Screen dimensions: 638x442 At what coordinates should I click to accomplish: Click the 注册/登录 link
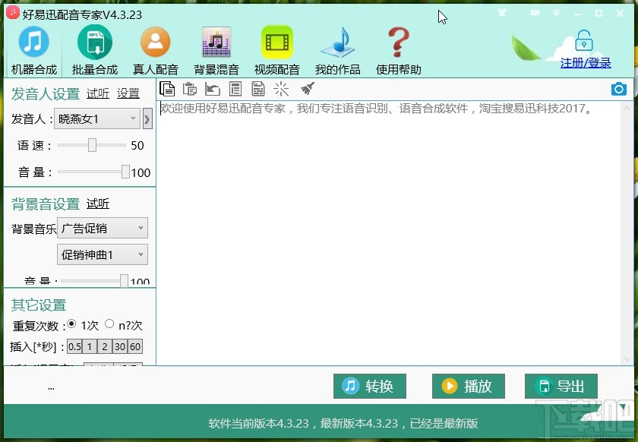click(x=586, y=63)
